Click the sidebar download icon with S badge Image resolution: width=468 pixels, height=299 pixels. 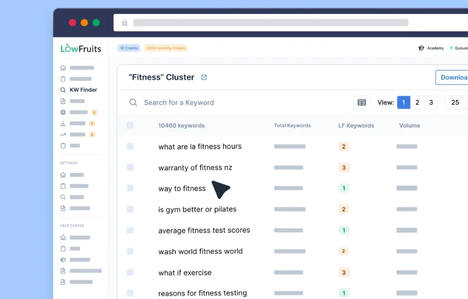tap(63, 123)
